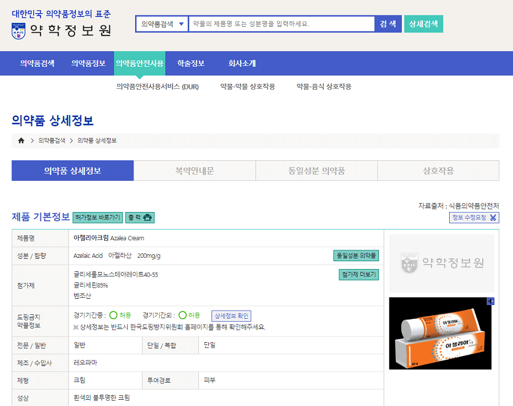Click the KPIC shield logo in header
The width and height of the screenshot is (513, 406).
tap(19, 31)
